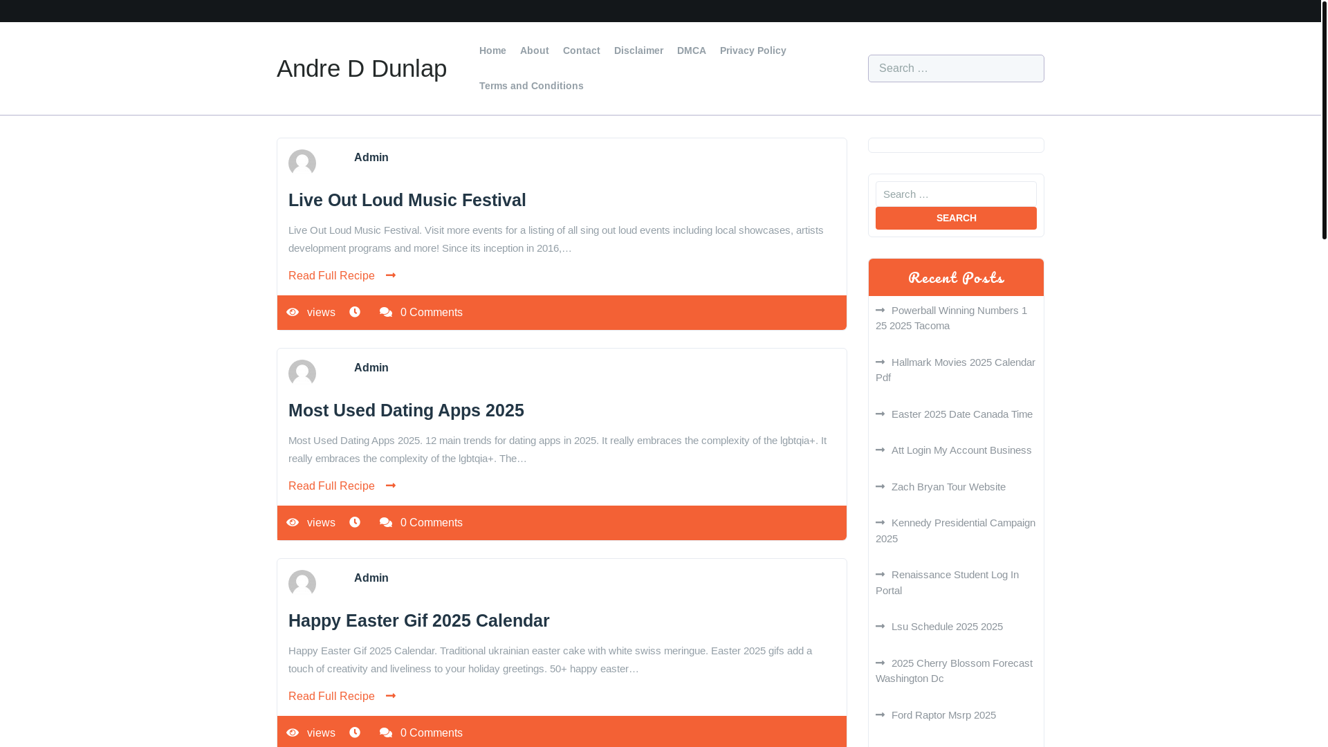The image size is (1328, 747).
Task: Click the clock icon under Live Out Loud post
Action: click(x=355, y=313)
